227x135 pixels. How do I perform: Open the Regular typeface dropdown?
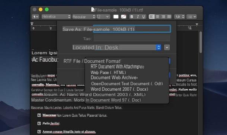click(84, 17)
